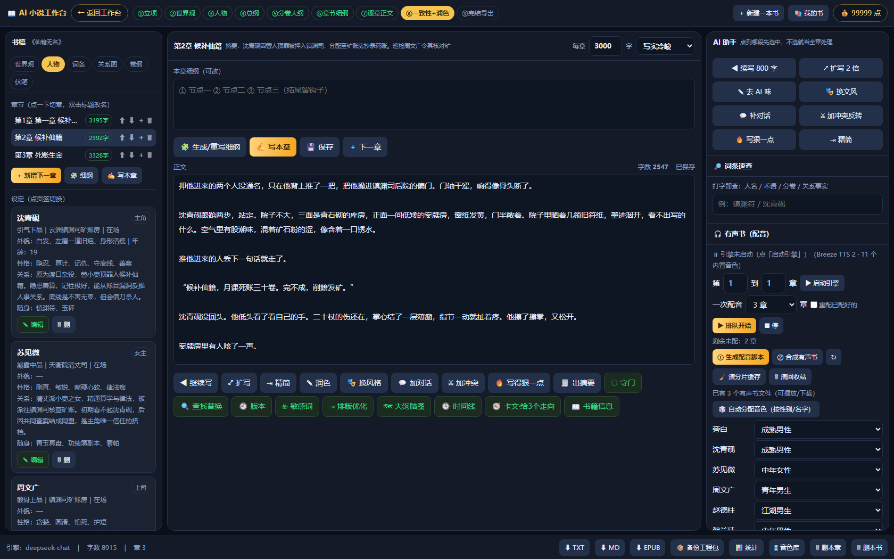Change the 旁白 voice dropdown
Viewport: 894px width, 559px height.
(x=818, y=430)
